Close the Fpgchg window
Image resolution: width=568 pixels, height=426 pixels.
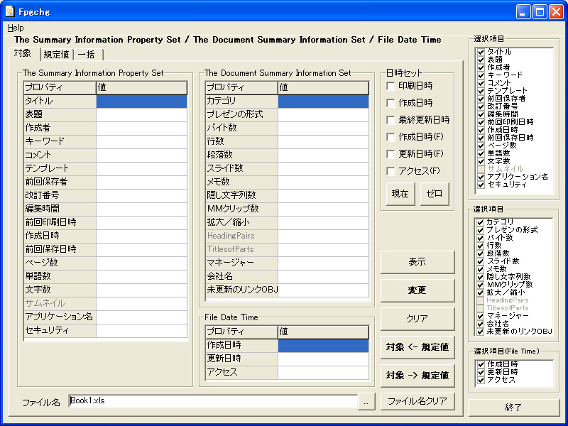[556, 12]
